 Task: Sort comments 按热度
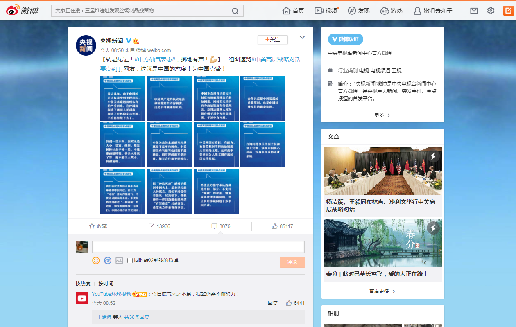coord(83,283)
